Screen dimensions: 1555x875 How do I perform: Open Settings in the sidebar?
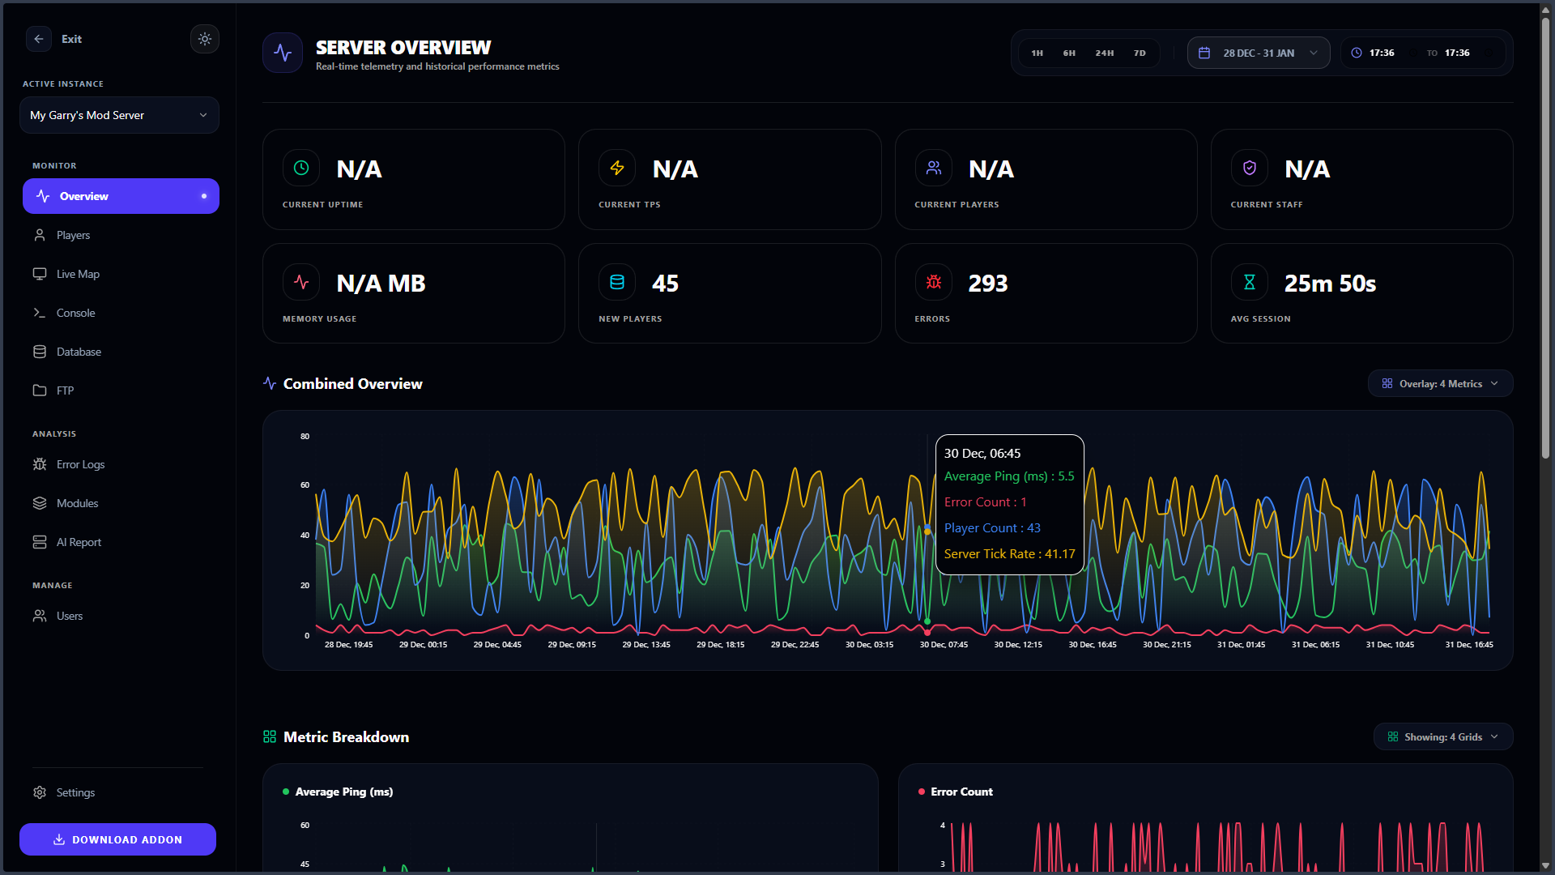click(x=75, y=792)
